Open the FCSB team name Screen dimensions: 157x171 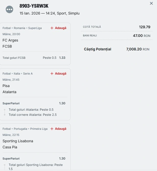tap(7, 46)
